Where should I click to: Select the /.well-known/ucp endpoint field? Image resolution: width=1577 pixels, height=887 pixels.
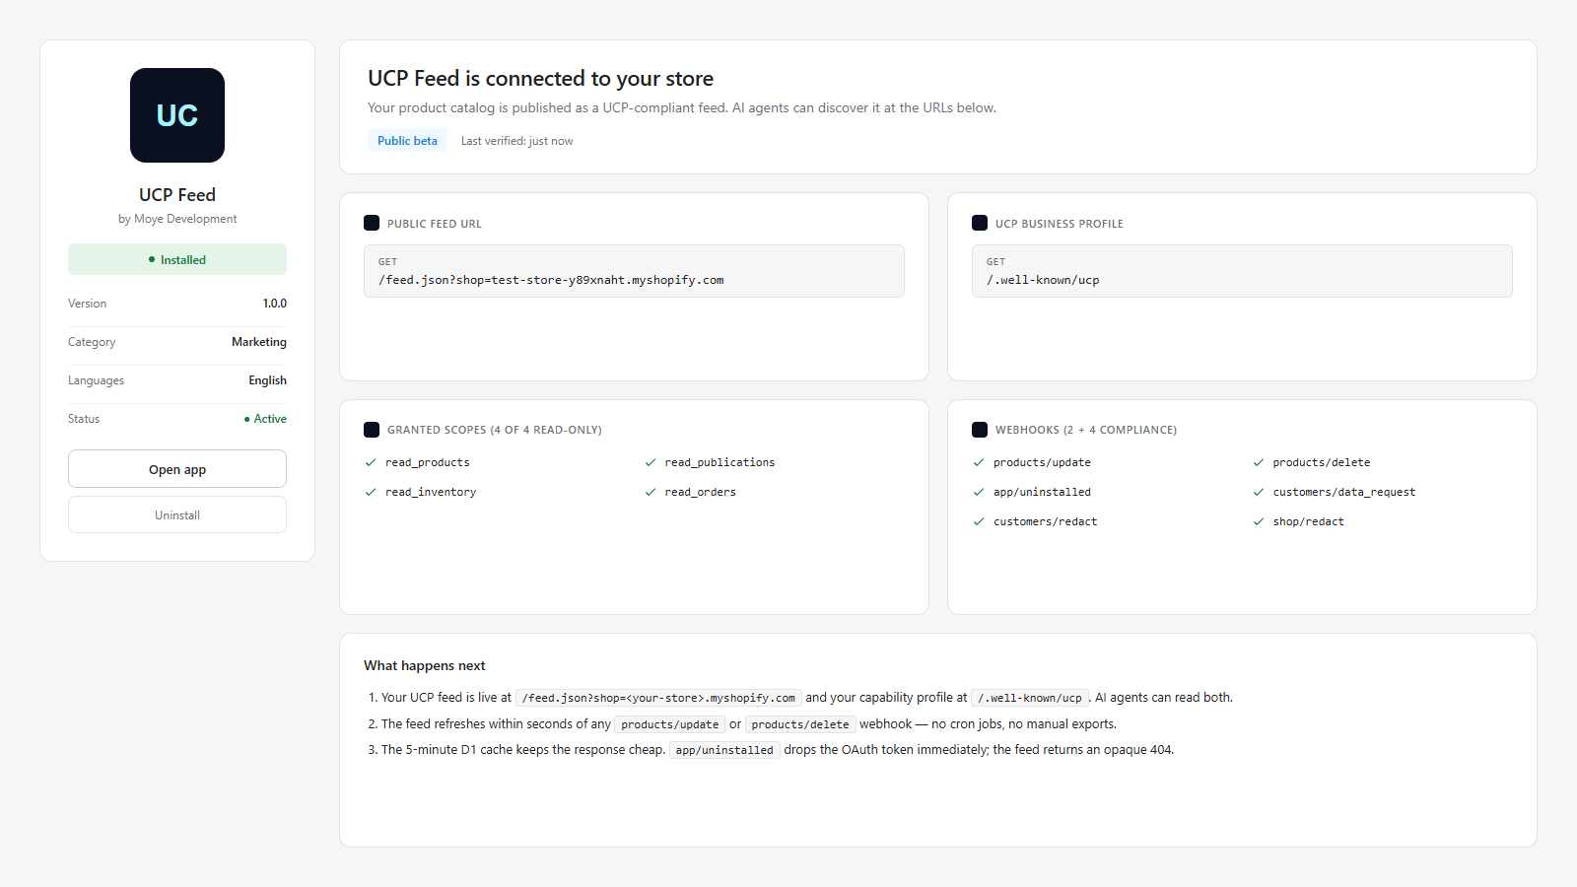click(1242, 271)
